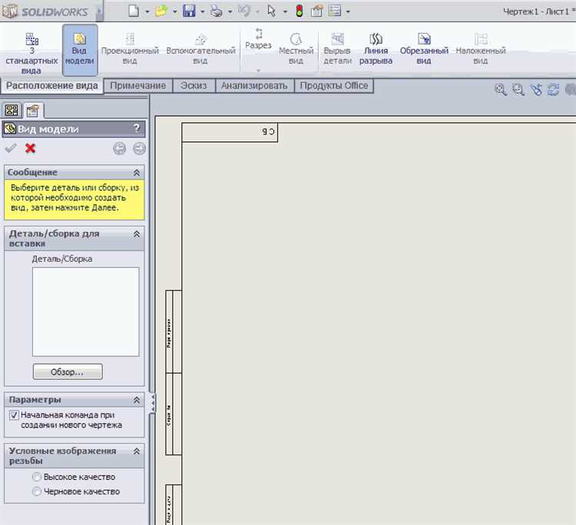Screen dimensions: 576x525
Task: Select Черновое качество radio button
Action: click(x=36, y=491)
